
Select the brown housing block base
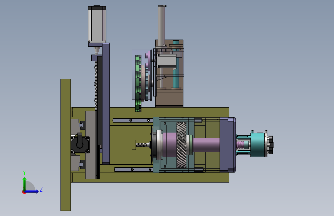coord(170,99)
